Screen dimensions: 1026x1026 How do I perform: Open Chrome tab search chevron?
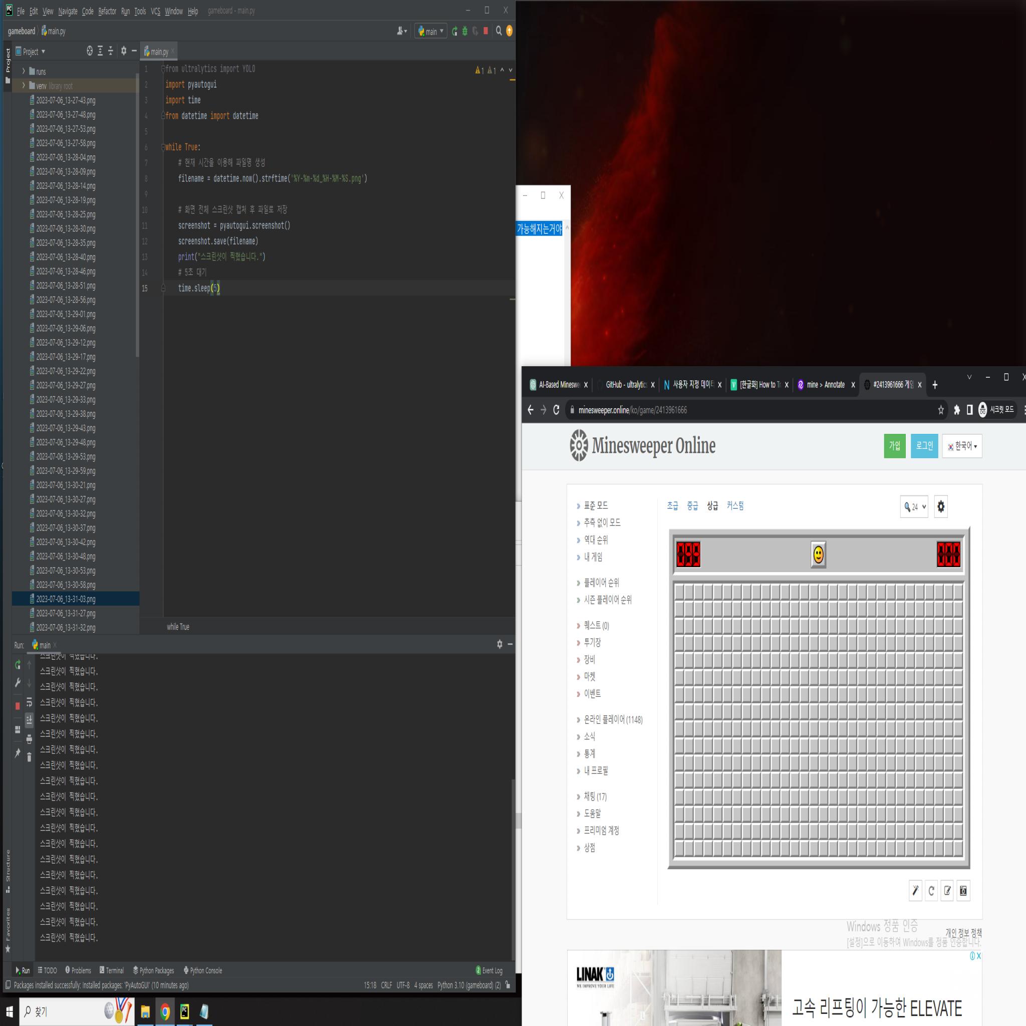(x=969, y=377)
